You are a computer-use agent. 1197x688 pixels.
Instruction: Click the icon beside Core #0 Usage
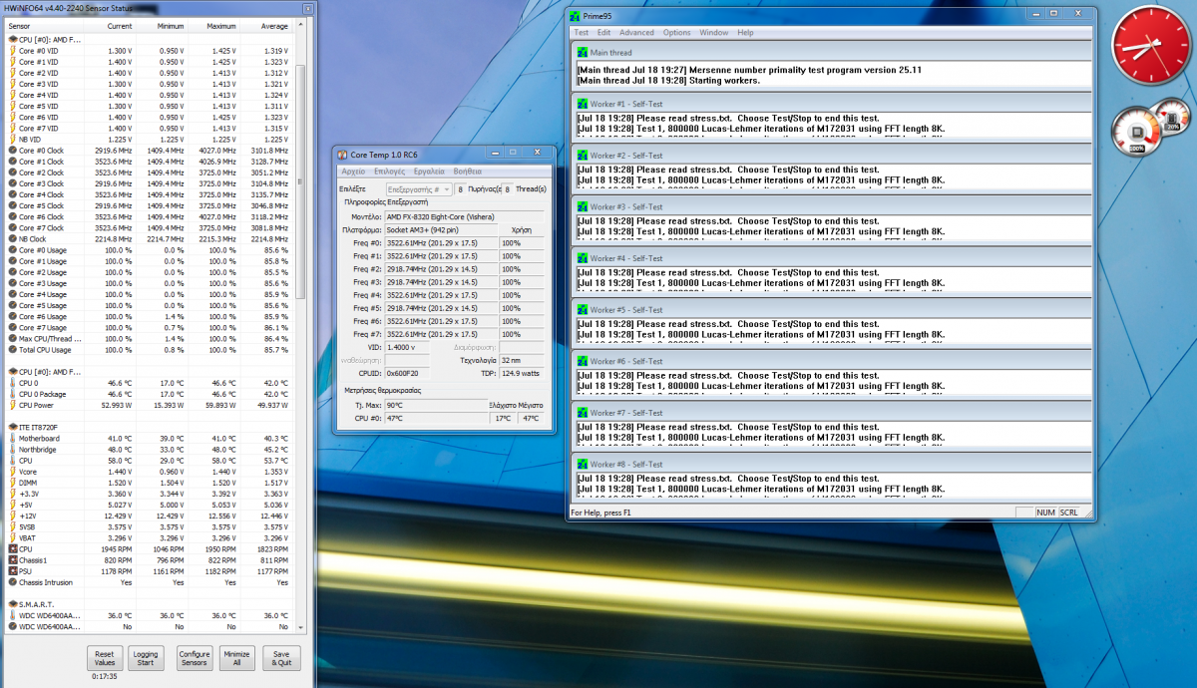tap(12, 250)
